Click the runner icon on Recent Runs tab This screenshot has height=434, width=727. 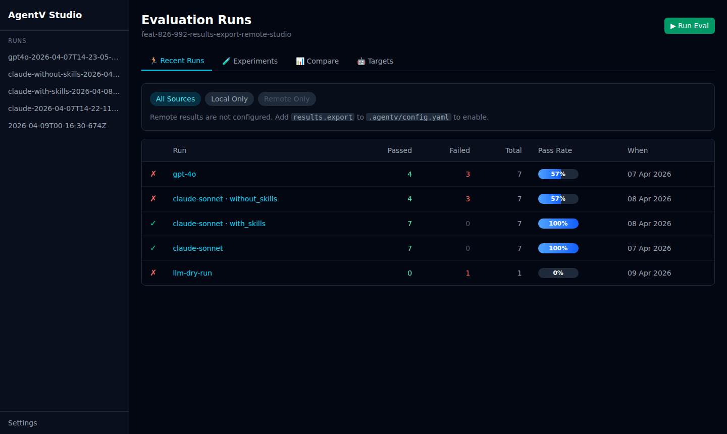153,61
